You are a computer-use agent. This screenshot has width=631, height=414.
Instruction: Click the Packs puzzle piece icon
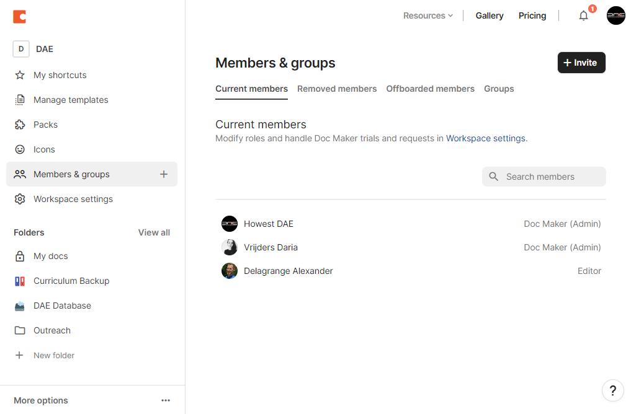coord(20,125)
